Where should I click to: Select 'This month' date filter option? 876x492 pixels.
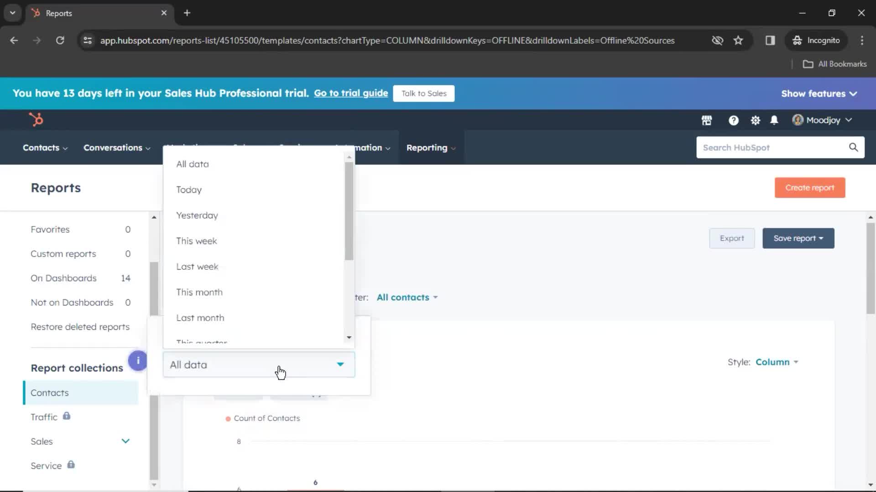click(199, 292)
